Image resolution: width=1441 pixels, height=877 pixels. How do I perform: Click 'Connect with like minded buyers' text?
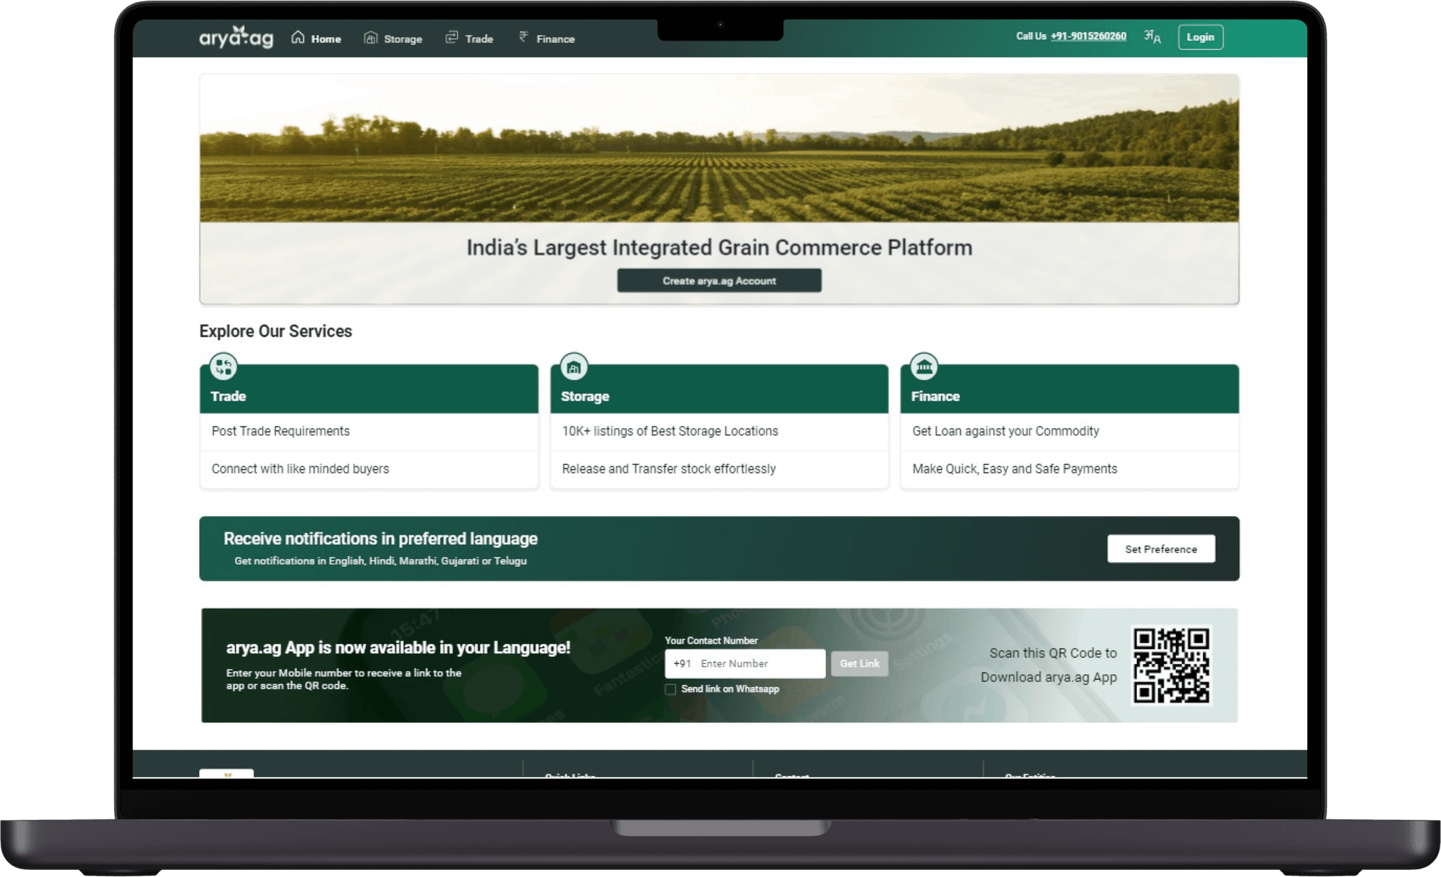pyautogui.click(x=300, y=469)
